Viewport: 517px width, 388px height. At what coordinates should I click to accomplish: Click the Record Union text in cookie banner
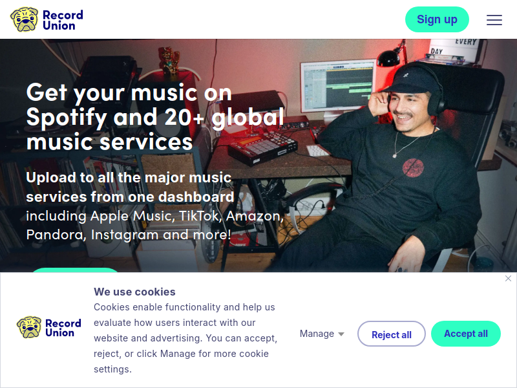tap(63, 328)
